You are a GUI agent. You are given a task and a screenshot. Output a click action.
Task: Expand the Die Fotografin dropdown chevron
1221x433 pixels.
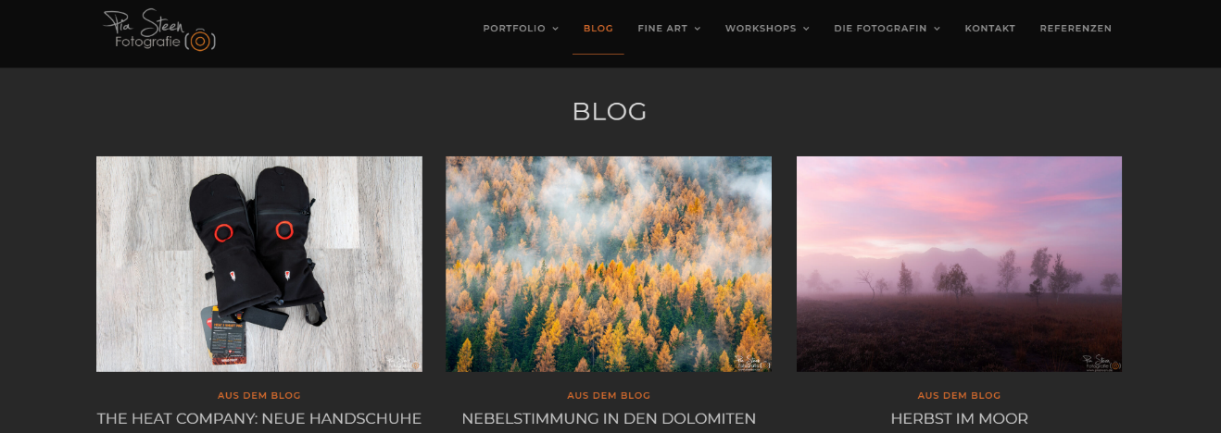(938, 29)
